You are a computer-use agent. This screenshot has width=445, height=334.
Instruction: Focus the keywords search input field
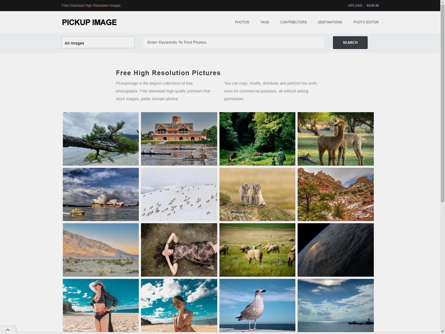[233, 42]
